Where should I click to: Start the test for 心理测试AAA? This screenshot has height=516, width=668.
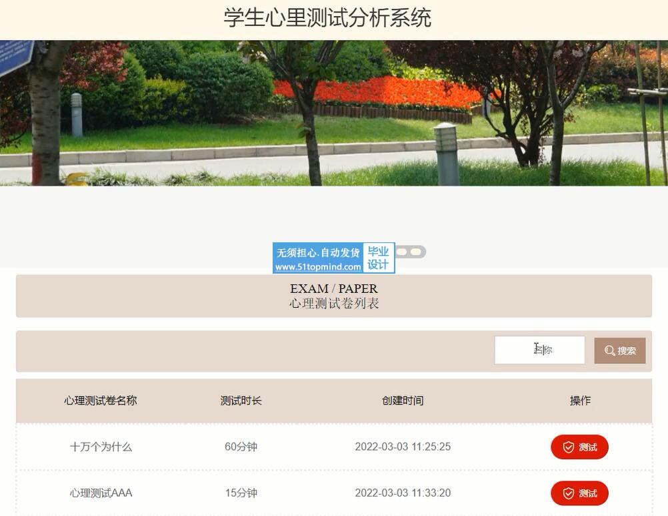click(579, 493)
